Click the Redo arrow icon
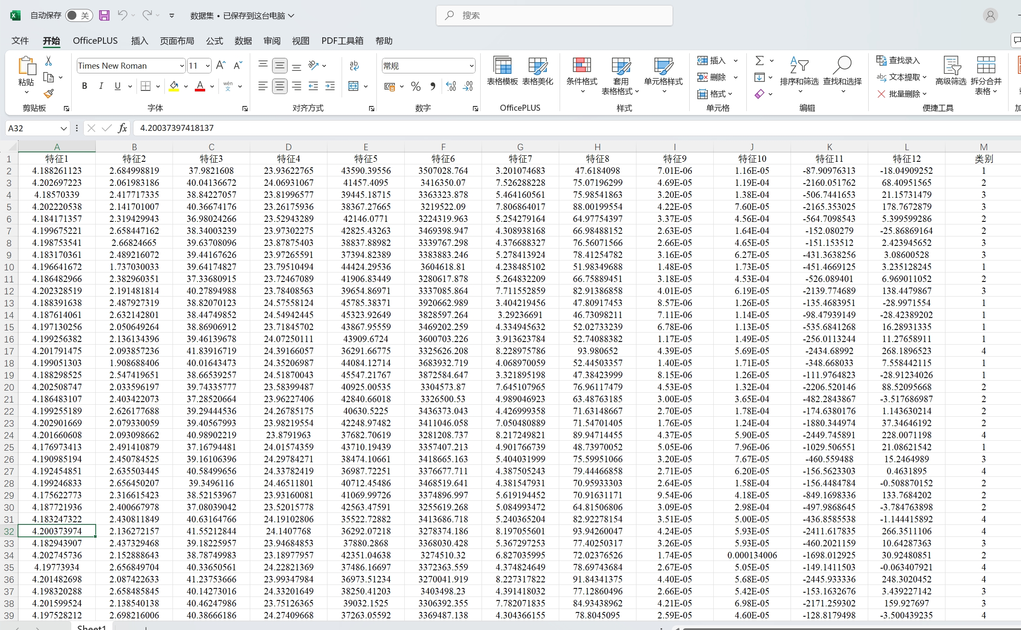The width and height of the screenshot is (1021, 630). [147, 15]
